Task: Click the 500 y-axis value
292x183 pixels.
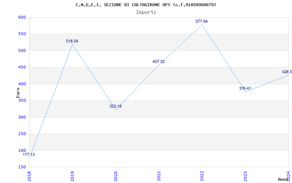Action: click(22, 51)
